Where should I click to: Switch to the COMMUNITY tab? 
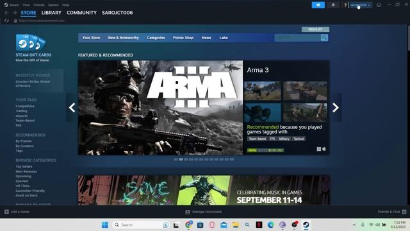coord(81,13)
